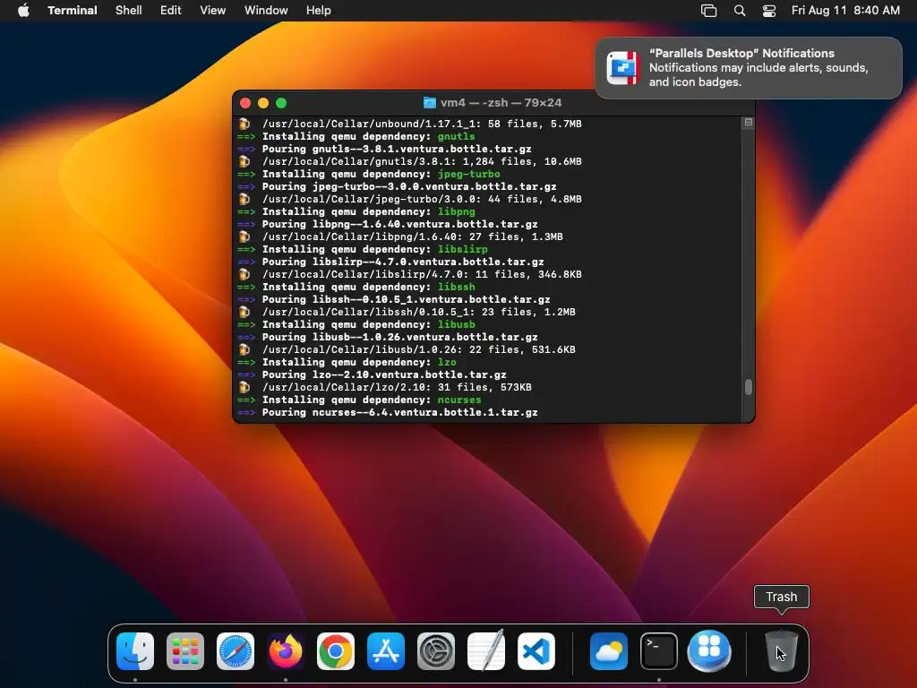
Task: Click the 'Pouring ncurses--6.4.ventura.bottle.1.tar.gz' line
Action: point(400,412)
